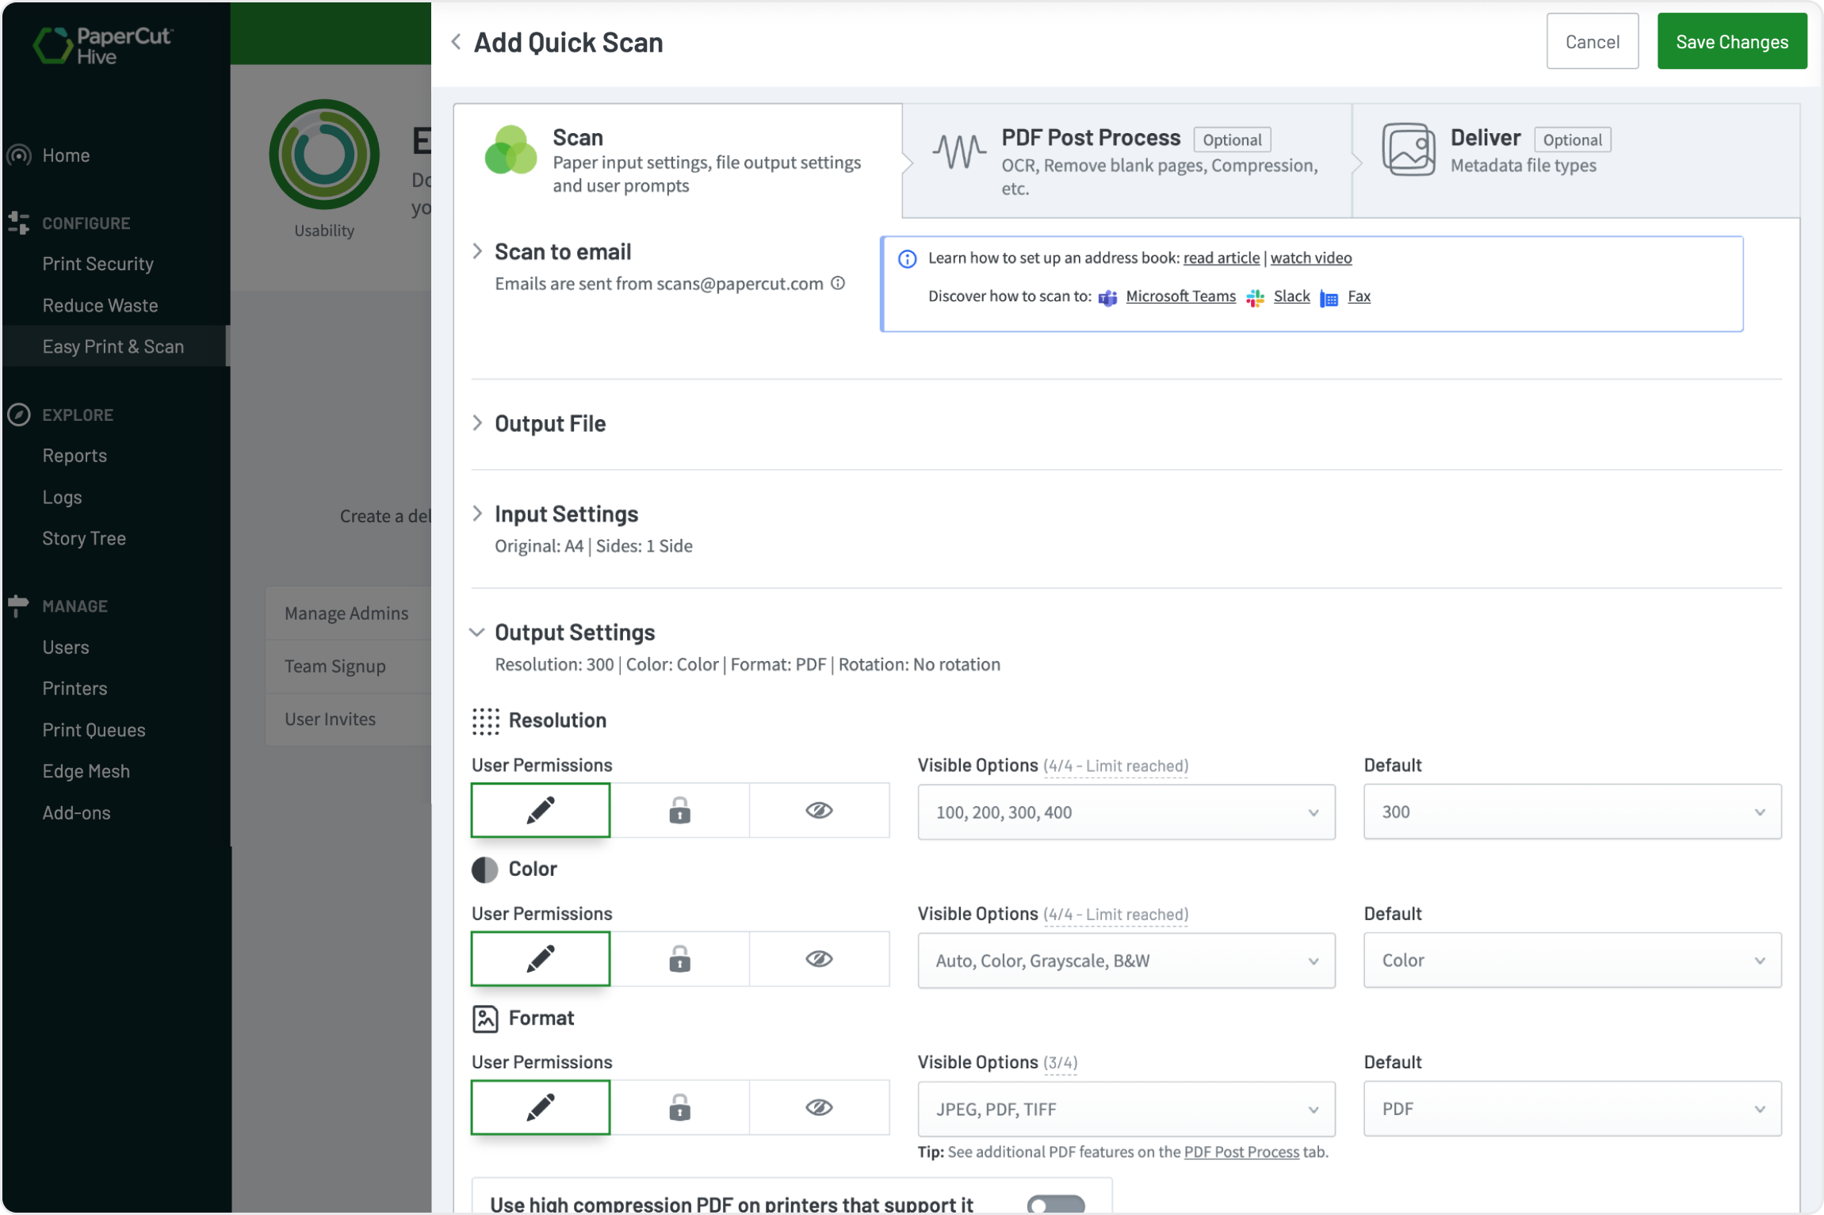Image resolution: width=1824 pixels, height=1215 pixels.
Task: Click the half-circle Color section swatch
Action: click(484, 869)
